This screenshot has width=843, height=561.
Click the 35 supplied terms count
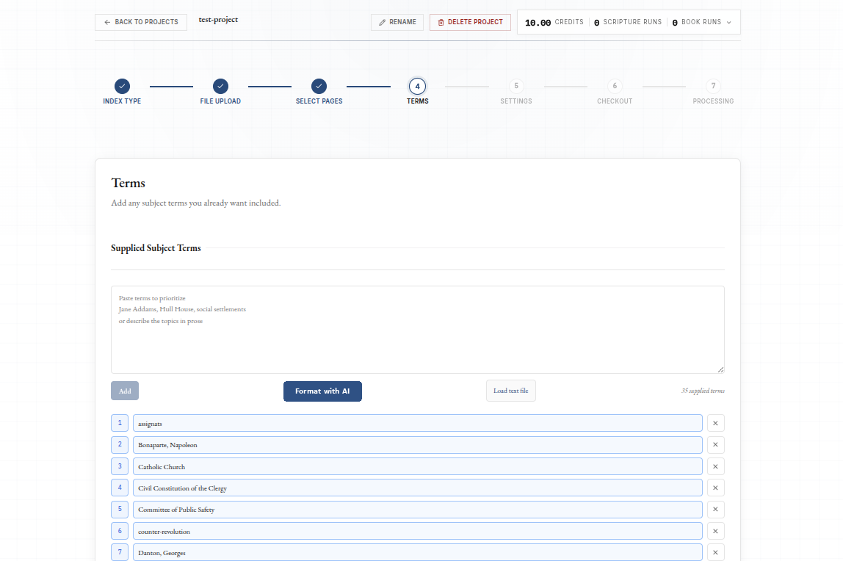pos(703,391)
